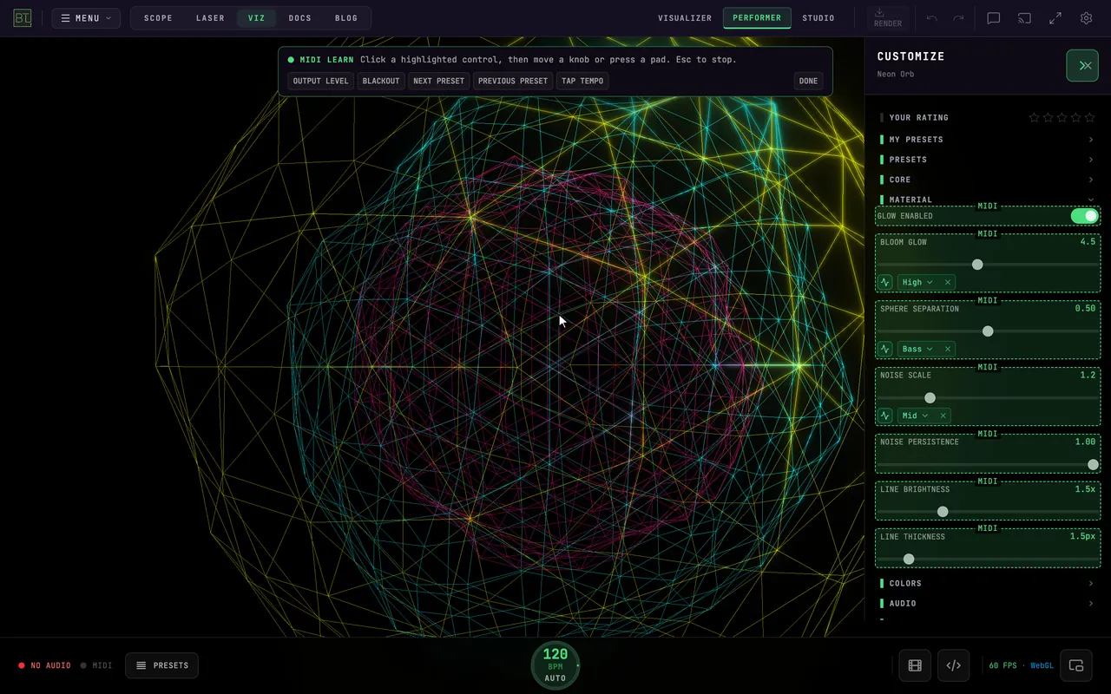Switch to the Studio mode tab
Image resolution: width=1111 pixels, height=694 pixels.
pyautogui.click(x=818, y=18)
